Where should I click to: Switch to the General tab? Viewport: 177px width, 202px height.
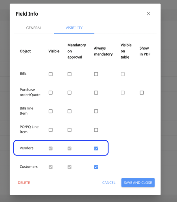[34, 28]
